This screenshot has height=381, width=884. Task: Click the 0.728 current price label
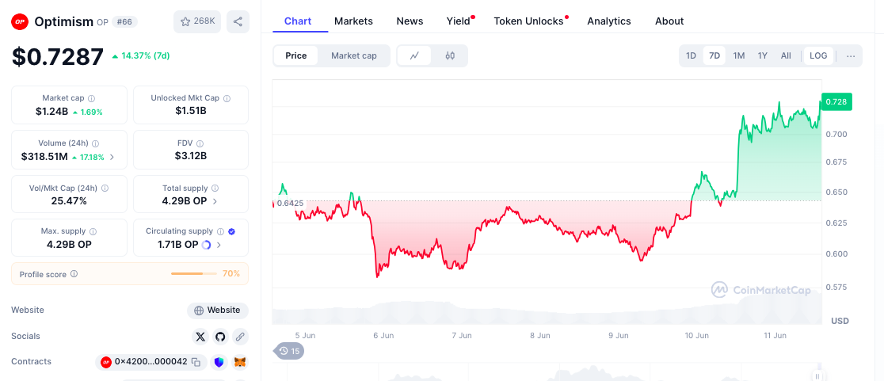(x=836, y=101)
